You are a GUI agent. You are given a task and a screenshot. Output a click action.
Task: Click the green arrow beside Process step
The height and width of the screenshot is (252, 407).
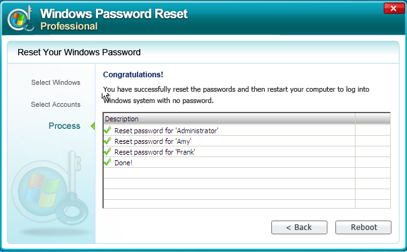coord(92,126)
